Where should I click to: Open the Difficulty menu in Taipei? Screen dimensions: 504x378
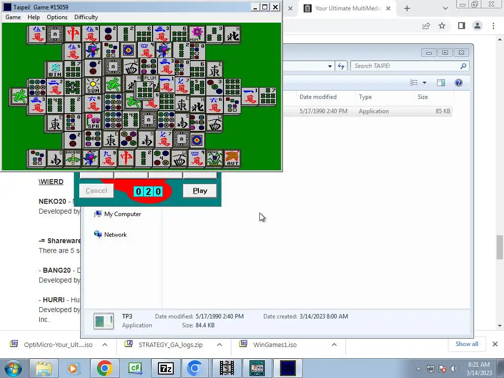[x=86, y=17]
